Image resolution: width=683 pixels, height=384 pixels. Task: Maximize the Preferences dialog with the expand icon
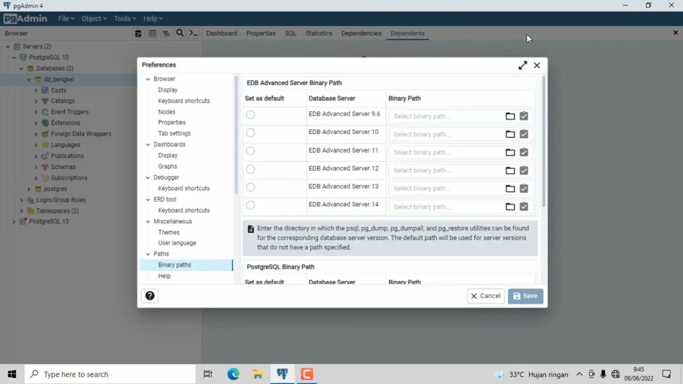522,65
